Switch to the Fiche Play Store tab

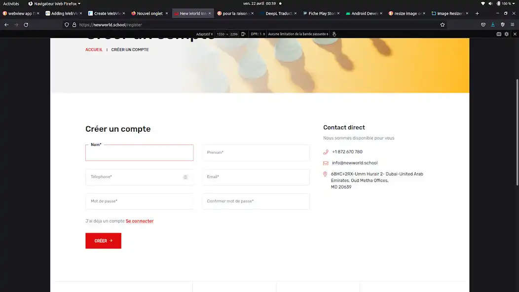click(321, 14)
